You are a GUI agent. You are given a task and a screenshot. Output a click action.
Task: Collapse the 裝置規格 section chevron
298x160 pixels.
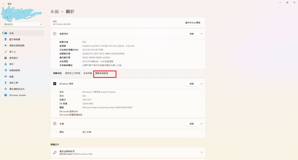tap(202, 34)
